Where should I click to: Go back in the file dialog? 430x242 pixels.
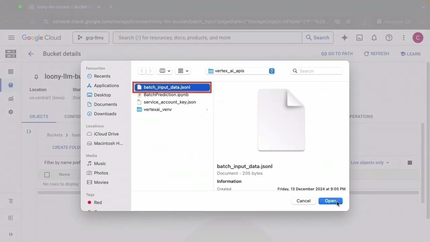pyautogui.click(x=142, y=71)
